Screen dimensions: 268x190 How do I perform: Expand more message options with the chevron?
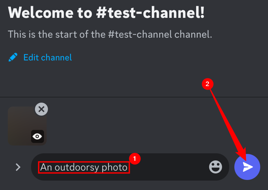pyautogui.click(x=18, y=167)
